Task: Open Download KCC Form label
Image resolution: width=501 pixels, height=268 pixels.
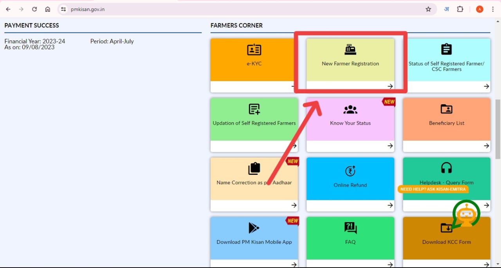Action: [447, 242]
